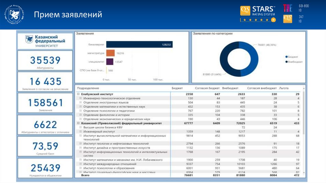Viewport: 326px width, 183px height.
Task: Expand Высшая школа бизнеса КФУ row
Action: [x=81, y=127]
